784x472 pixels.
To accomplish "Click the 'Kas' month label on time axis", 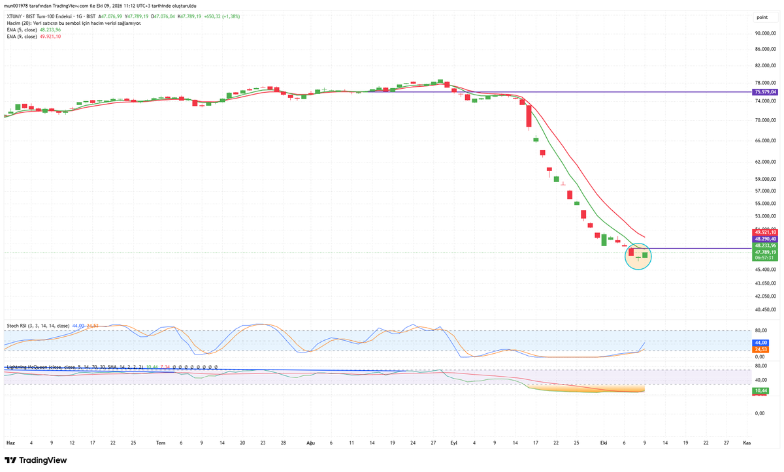I will [x=747, y=442].
